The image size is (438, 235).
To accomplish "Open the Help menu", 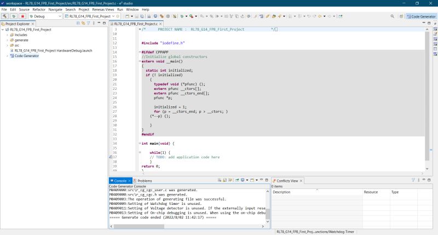I will [145, 9].
